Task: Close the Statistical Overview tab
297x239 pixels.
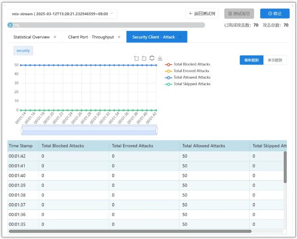Action: (x=55, y=37)
